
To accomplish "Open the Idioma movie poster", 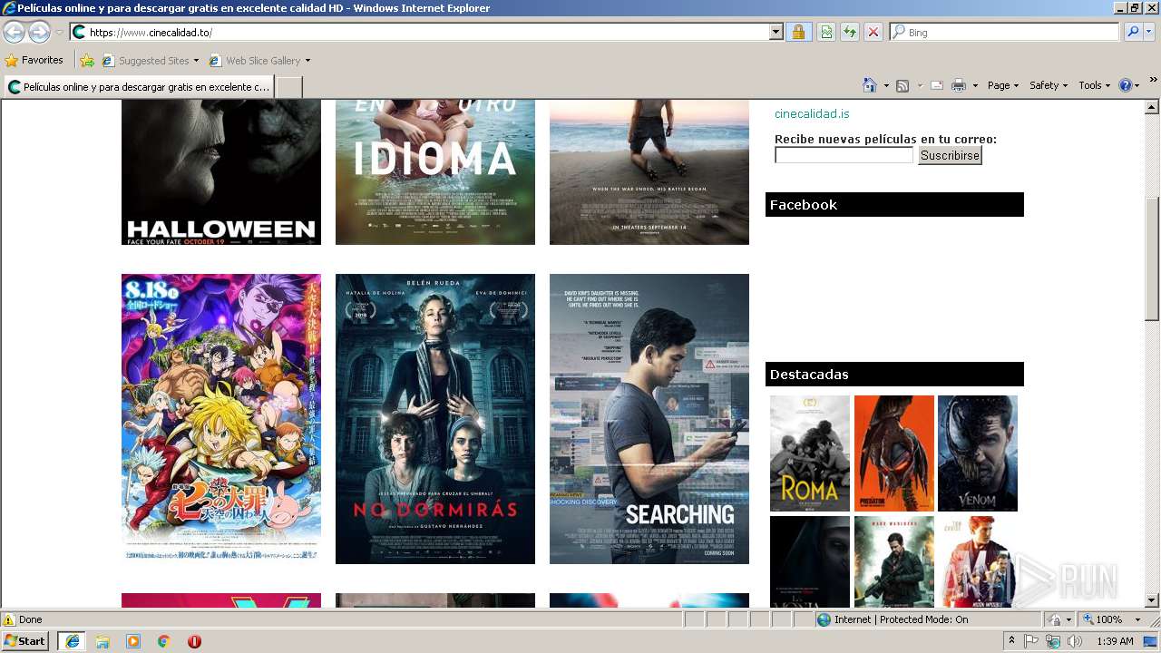I will click(435, 172).
